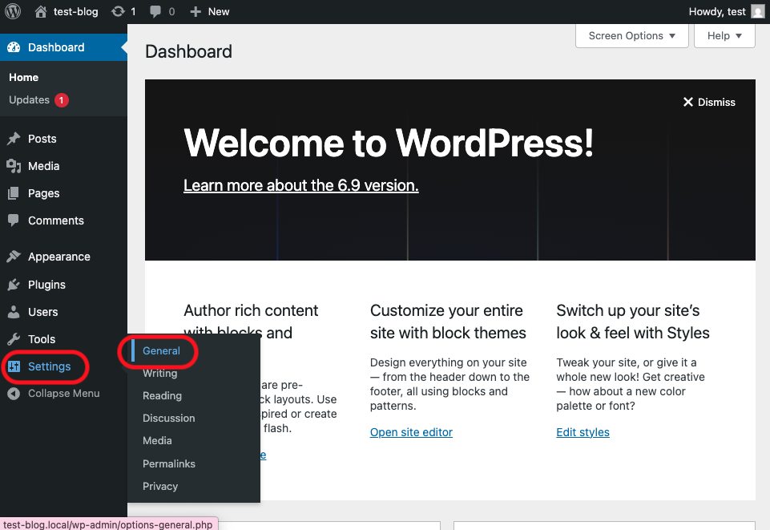The image size is (770, 530).
Task: Expand the Help dropdown tab
Action: (x=724, y=35)
